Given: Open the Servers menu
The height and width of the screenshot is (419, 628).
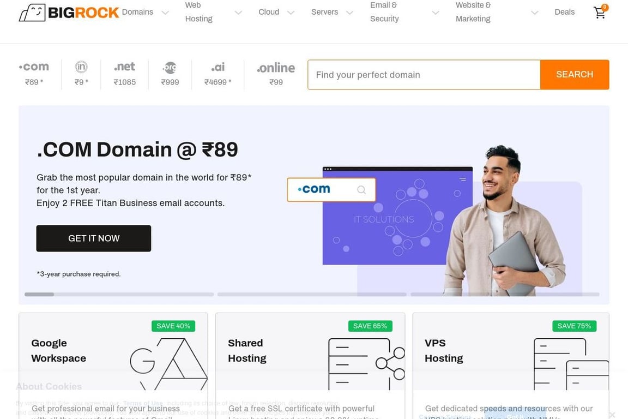Looking at the screenshot, I should (x=324, y=12).
